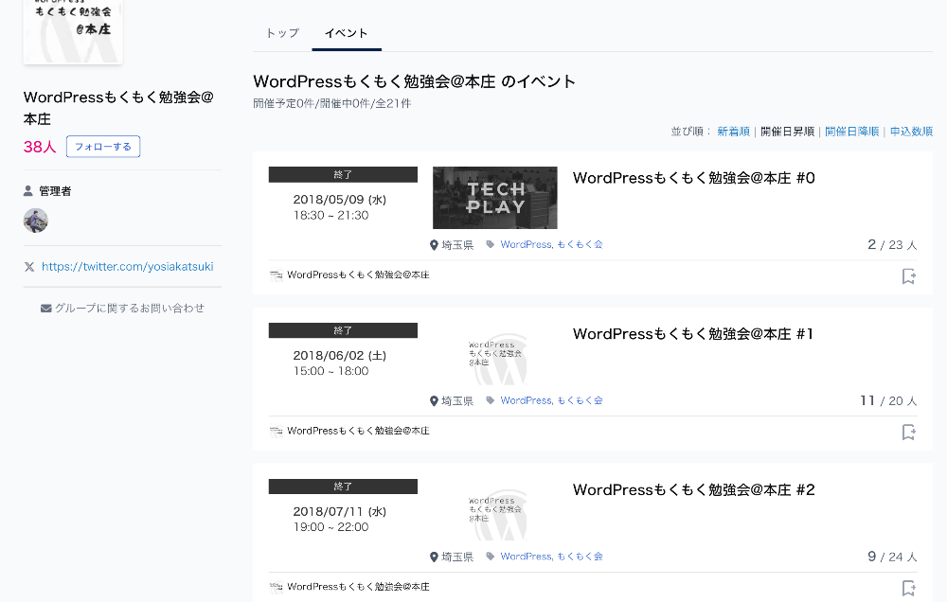Image resolution: width=947 pixels, height=602 pixels.
Task: Open the twitter.com/yosiakatsuki link
Action: tap(128, 267)
